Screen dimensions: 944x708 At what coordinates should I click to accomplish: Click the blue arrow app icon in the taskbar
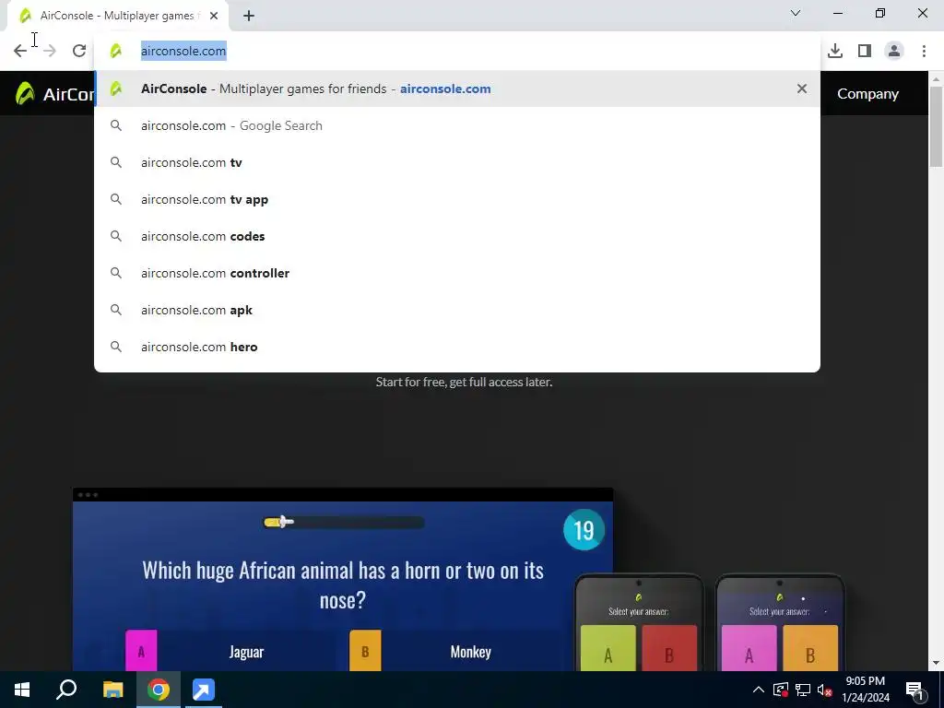pos(204,690)
